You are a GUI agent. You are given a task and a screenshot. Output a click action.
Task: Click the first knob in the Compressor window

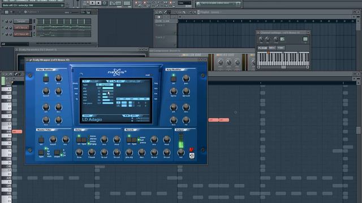coord(221,62)
